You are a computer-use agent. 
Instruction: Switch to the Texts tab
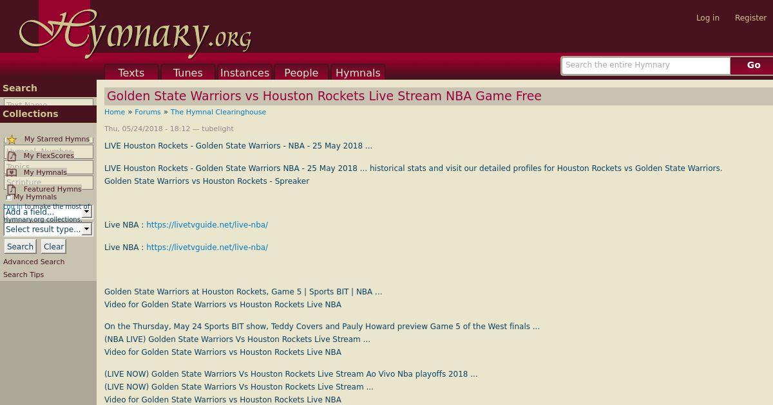[131, 73]
